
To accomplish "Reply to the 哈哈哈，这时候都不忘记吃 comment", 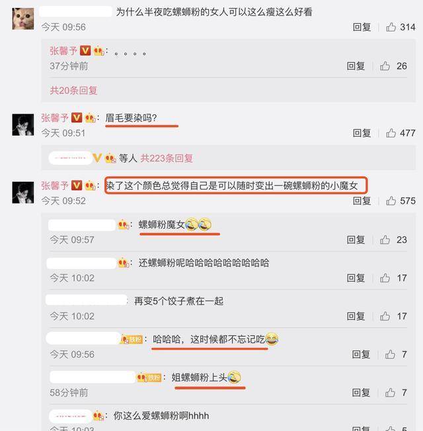I will [361, 354].
